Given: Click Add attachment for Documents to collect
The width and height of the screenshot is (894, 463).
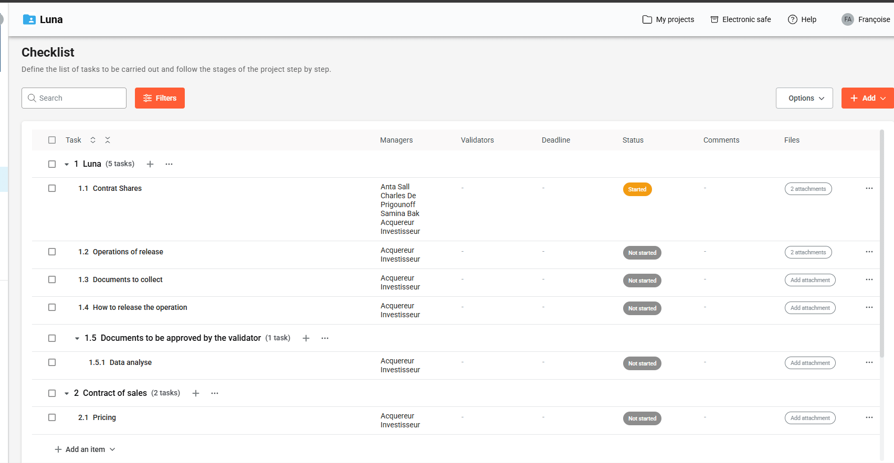Looking at the screenshot, I should tap(809, 280).
